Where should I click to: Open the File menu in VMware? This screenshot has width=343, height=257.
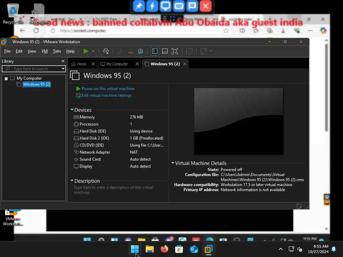click(7, 51)
